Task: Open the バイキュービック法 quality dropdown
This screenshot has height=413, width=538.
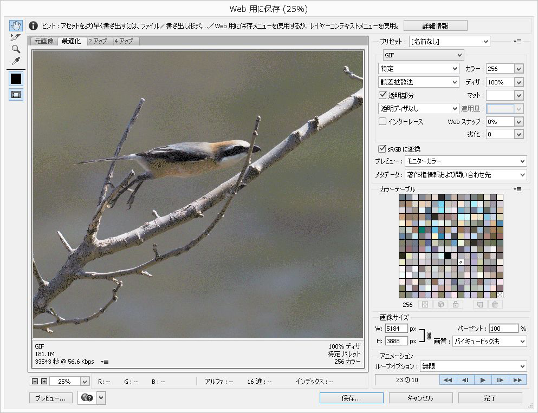Action: [x=489, y=342]
